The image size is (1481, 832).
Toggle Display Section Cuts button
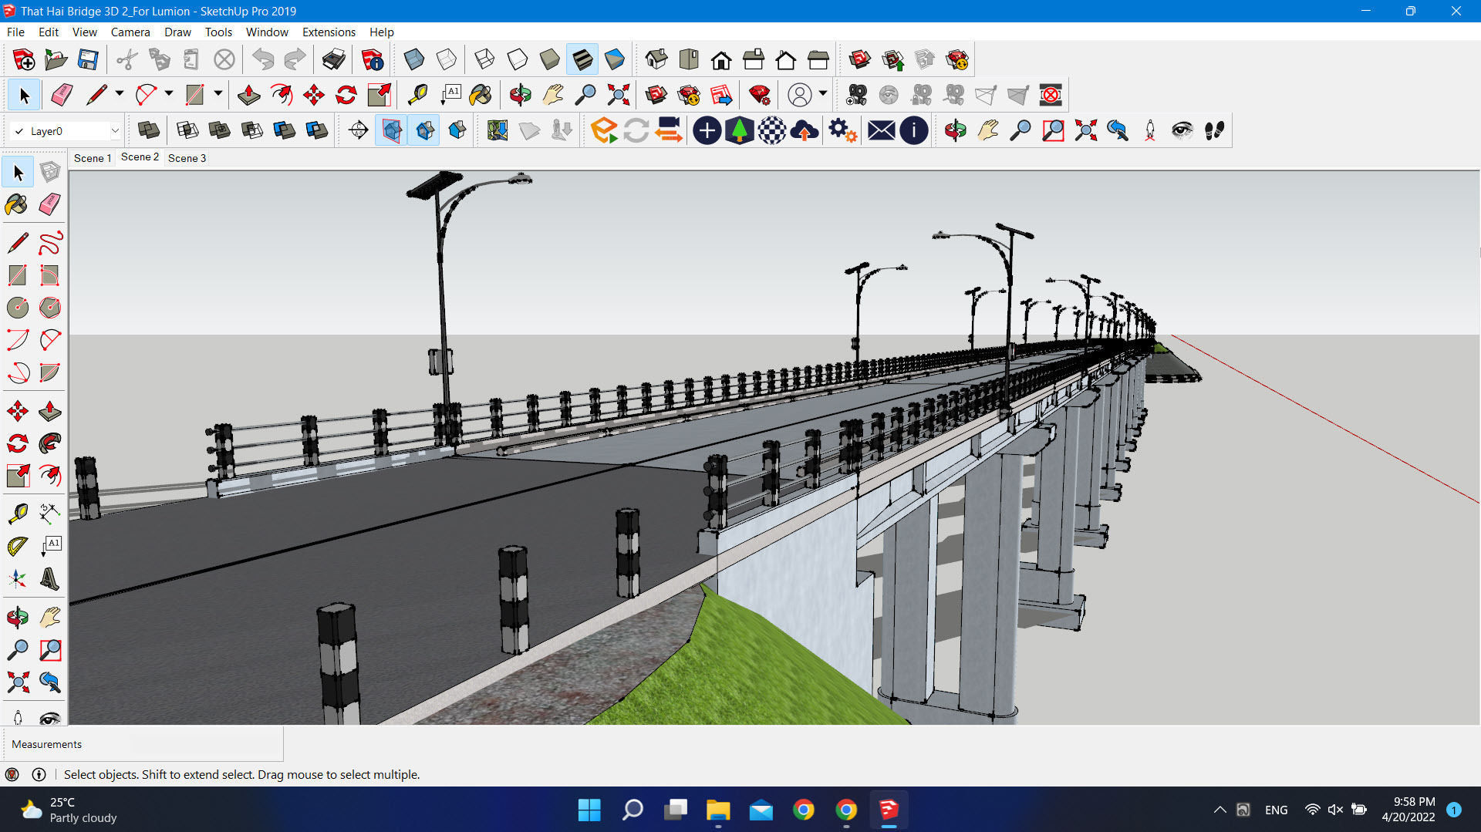pyautogui.click(x=424, y=130)
